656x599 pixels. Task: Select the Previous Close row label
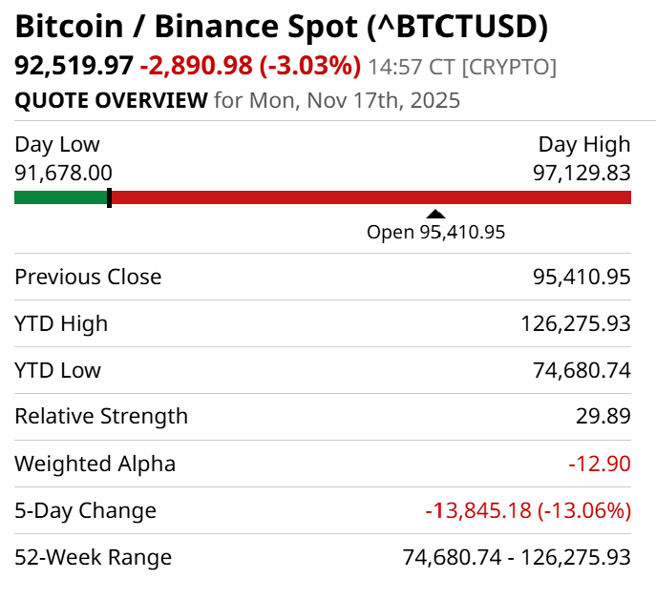tap(88, 277)
